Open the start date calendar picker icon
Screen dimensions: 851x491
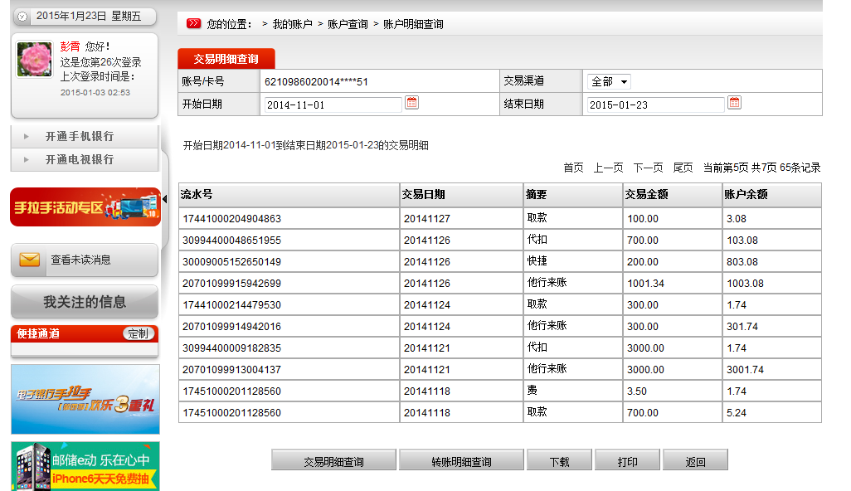[x=411, y=103]
